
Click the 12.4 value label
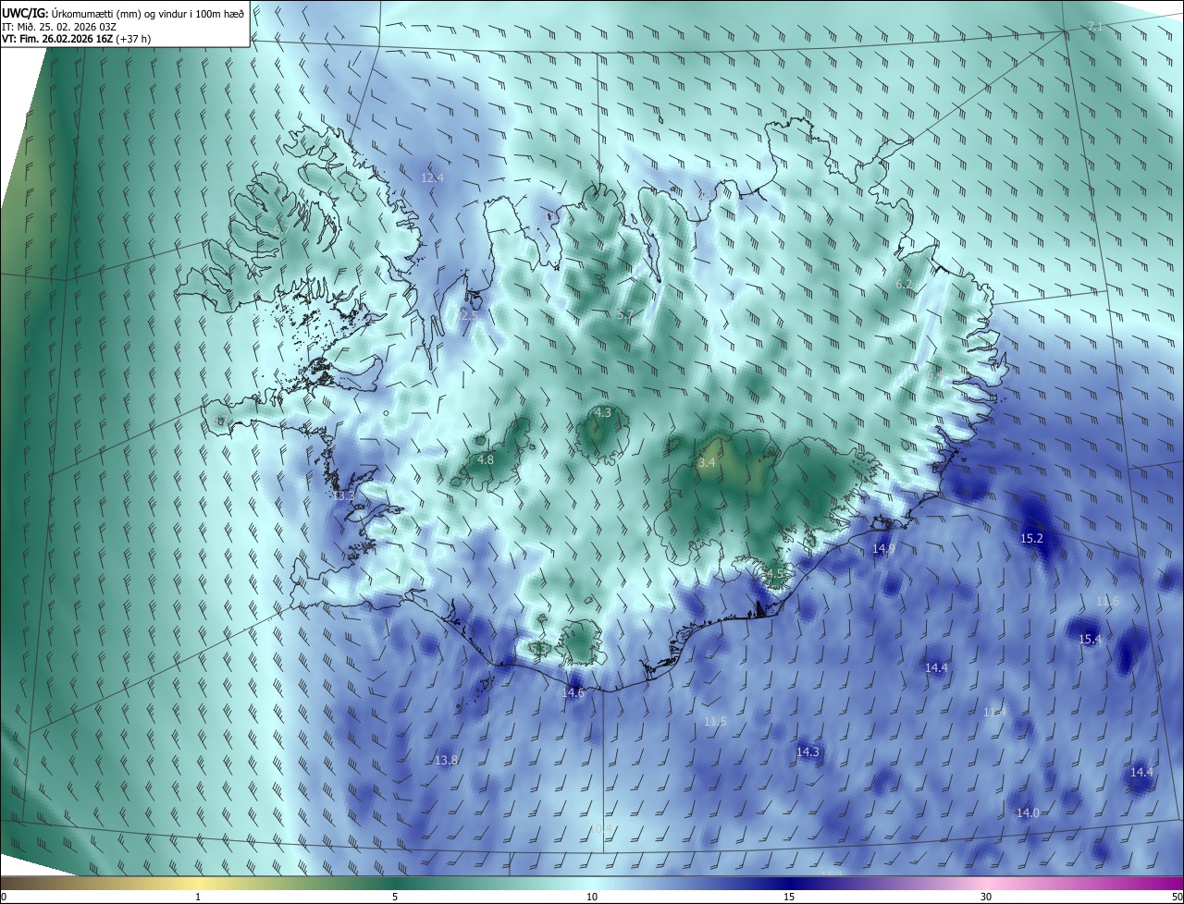432,177
